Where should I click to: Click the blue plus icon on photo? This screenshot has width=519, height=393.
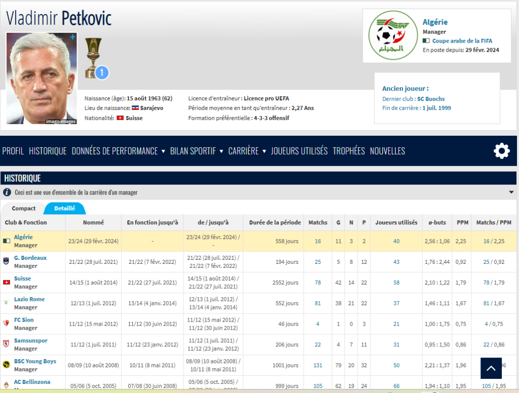click(x=72, y=37)
